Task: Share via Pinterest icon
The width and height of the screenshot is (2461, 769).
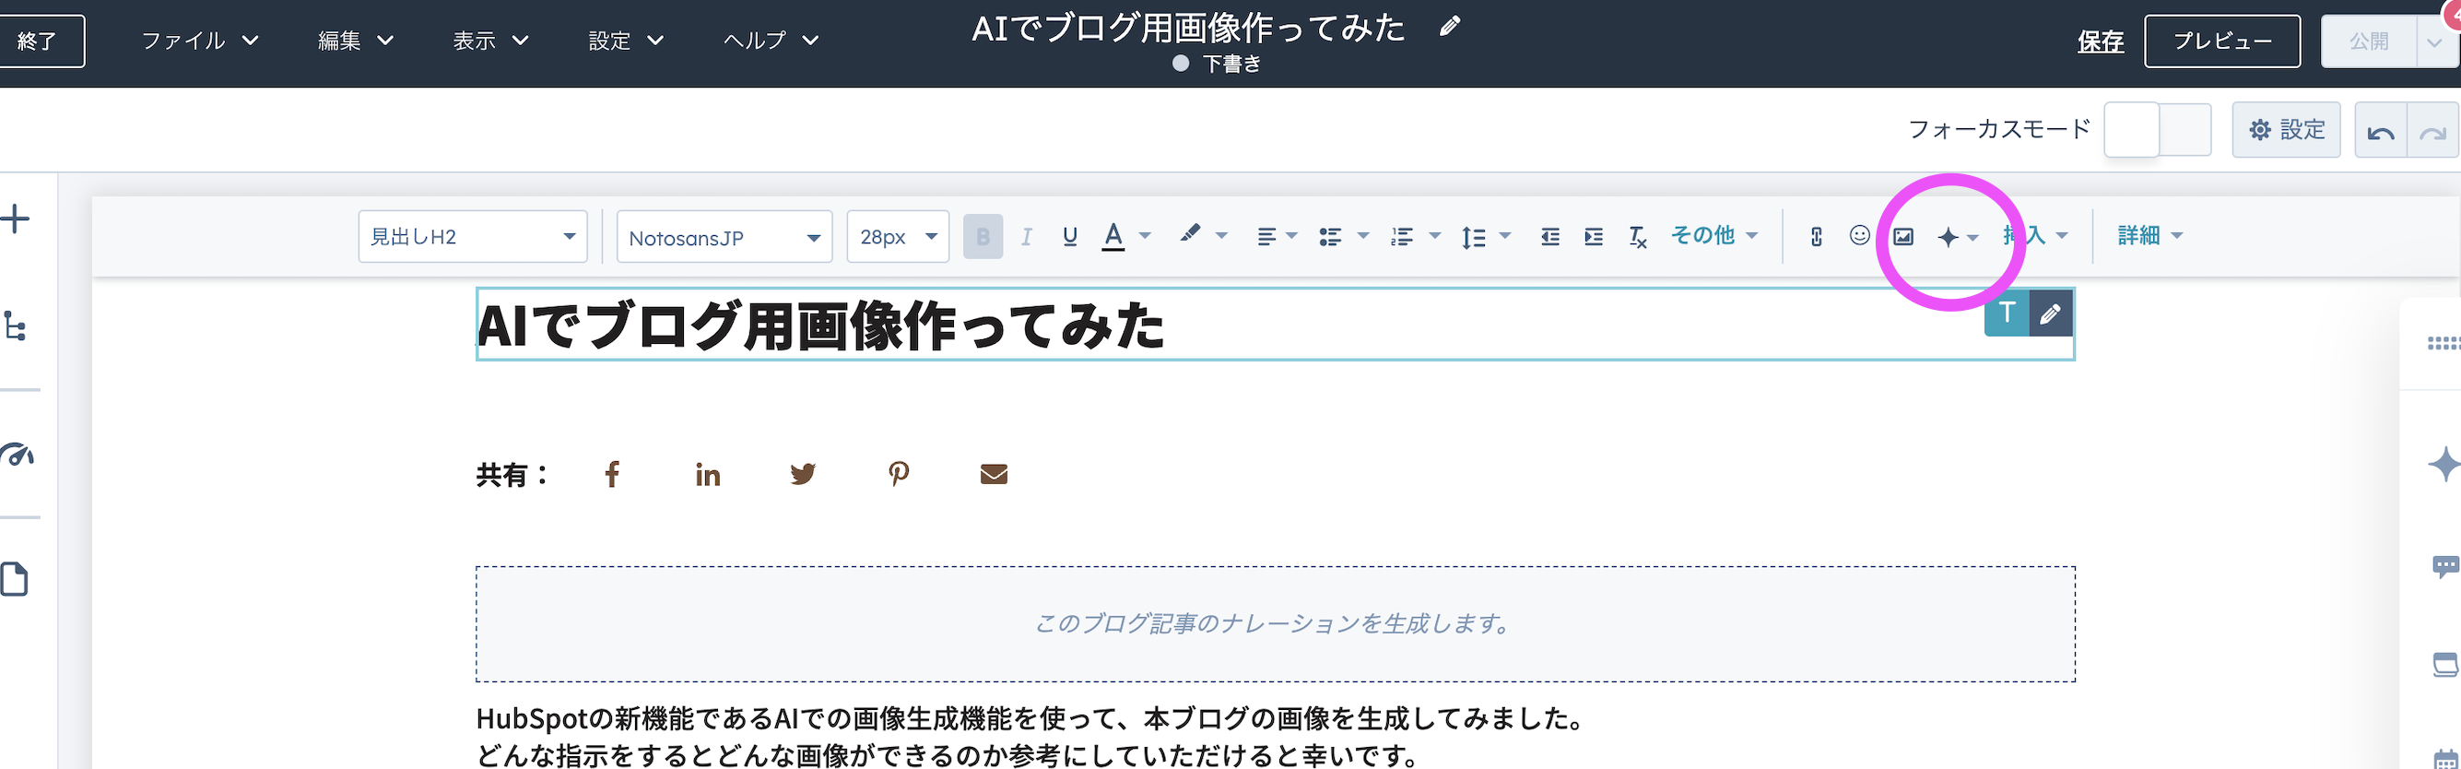Action: [x=899, y=474]
